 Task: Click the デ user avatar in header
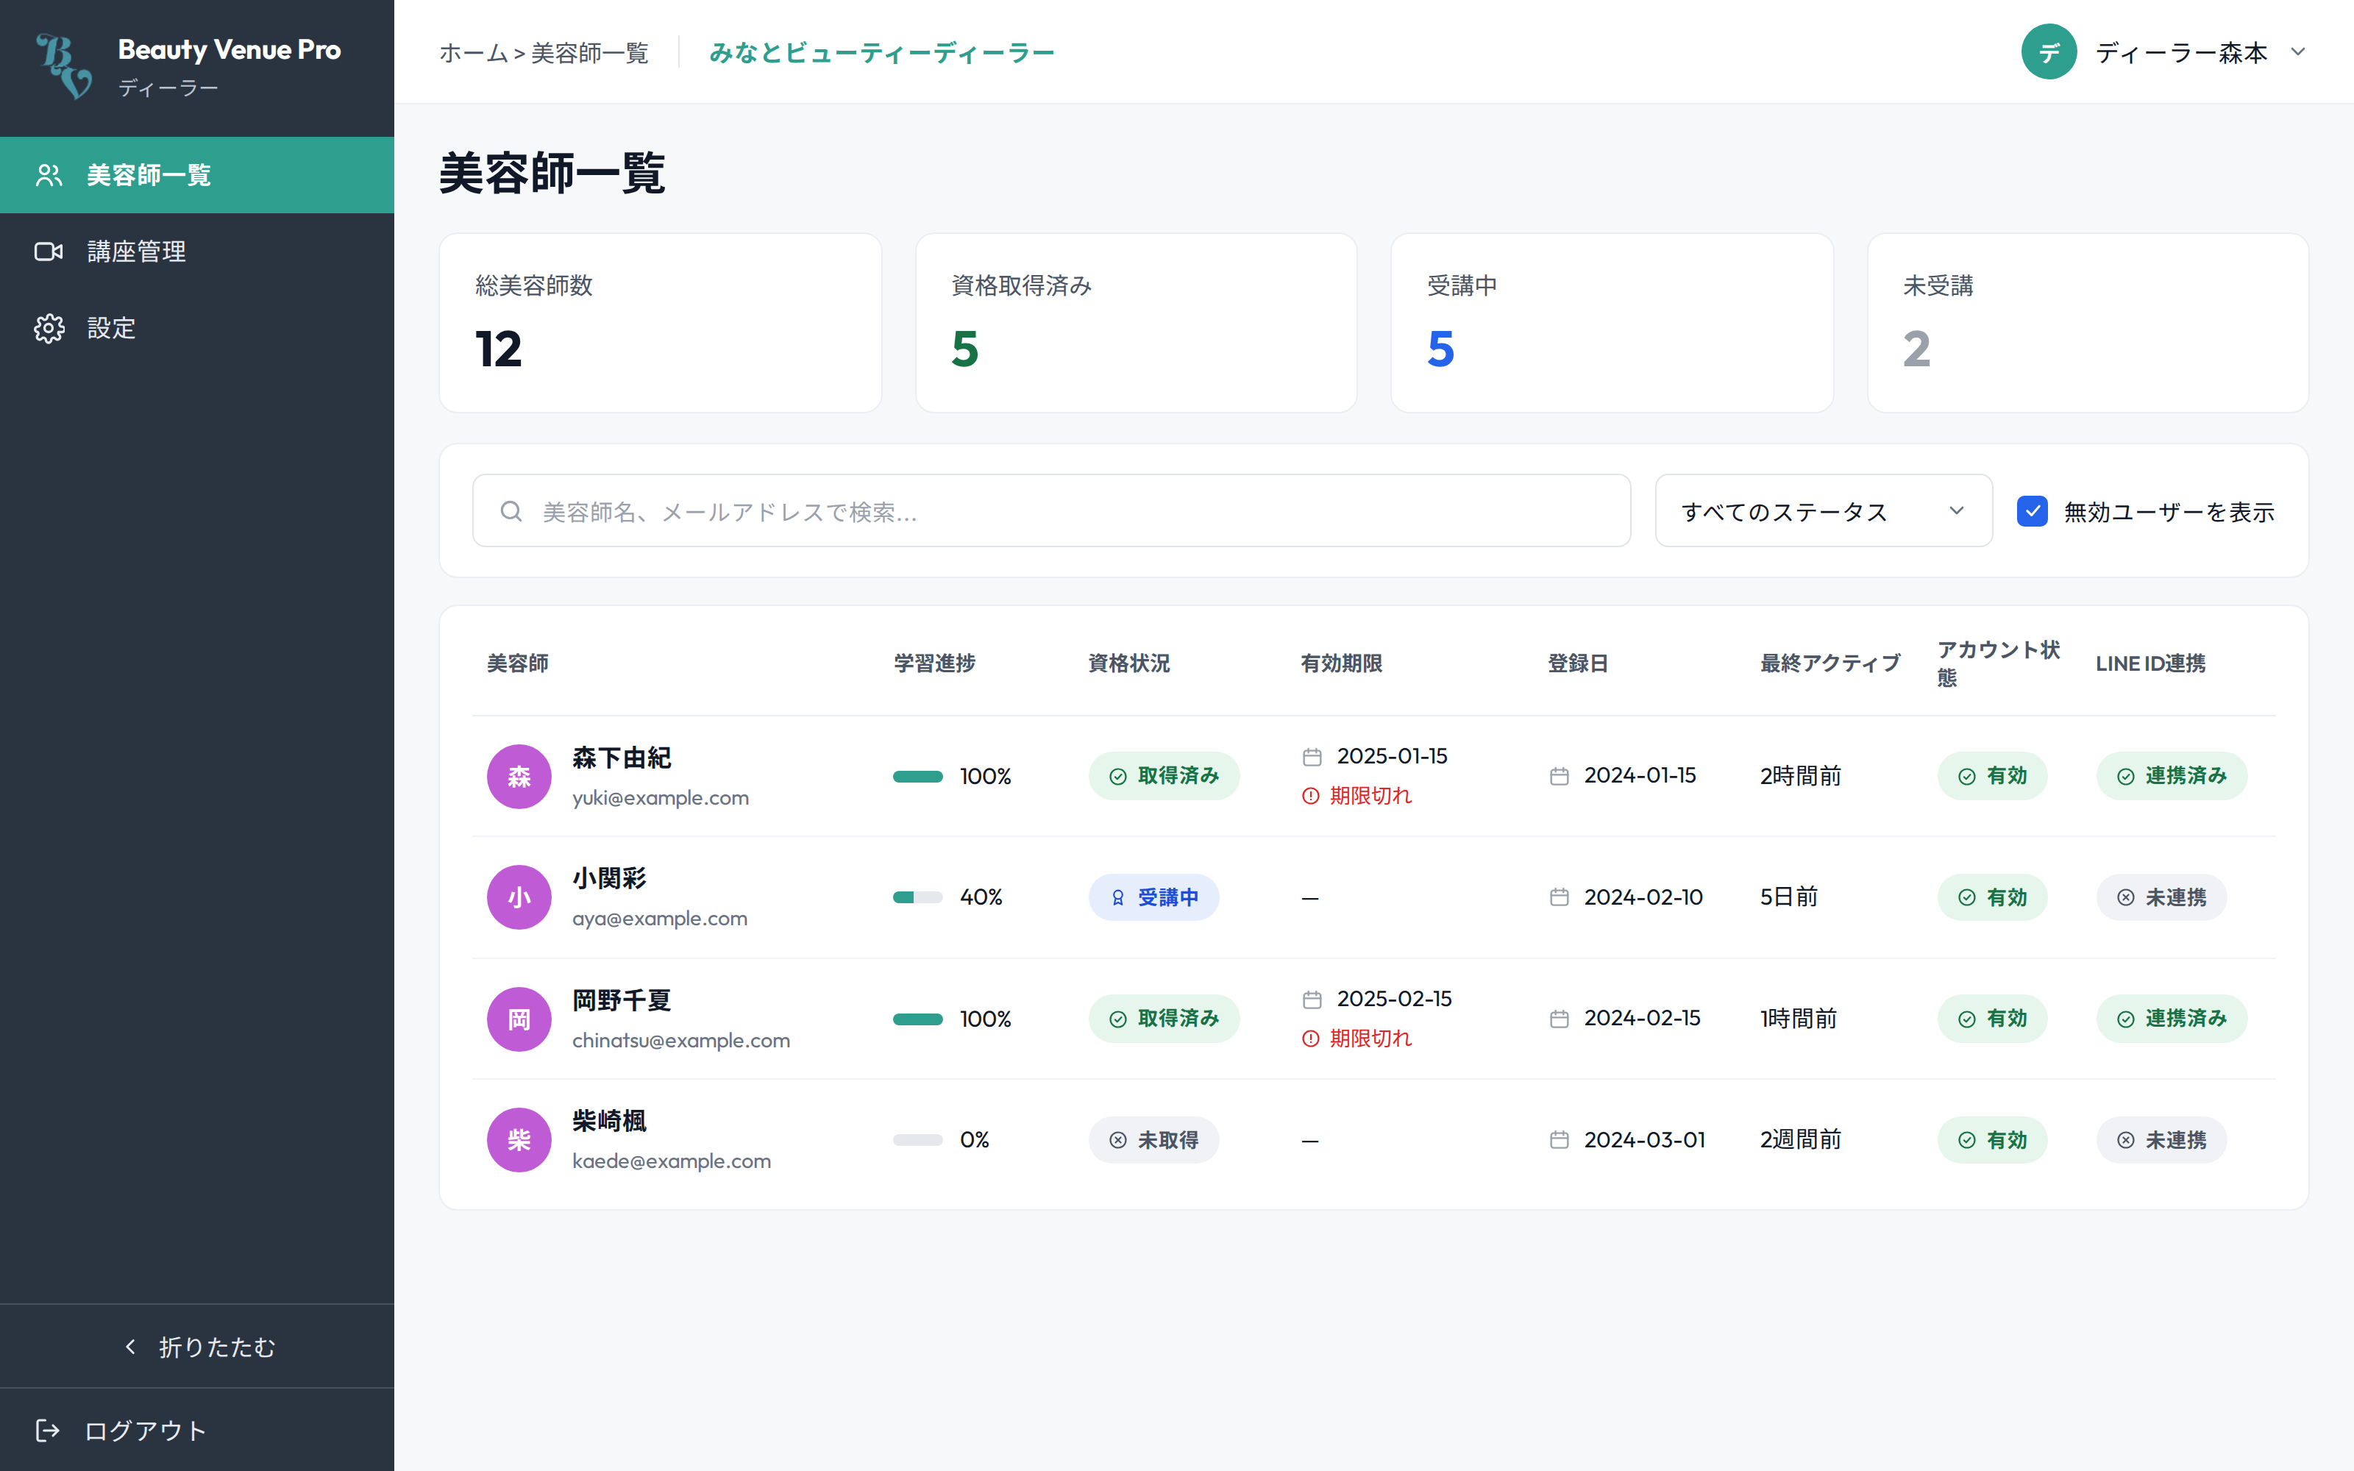tap(2049, 52)
